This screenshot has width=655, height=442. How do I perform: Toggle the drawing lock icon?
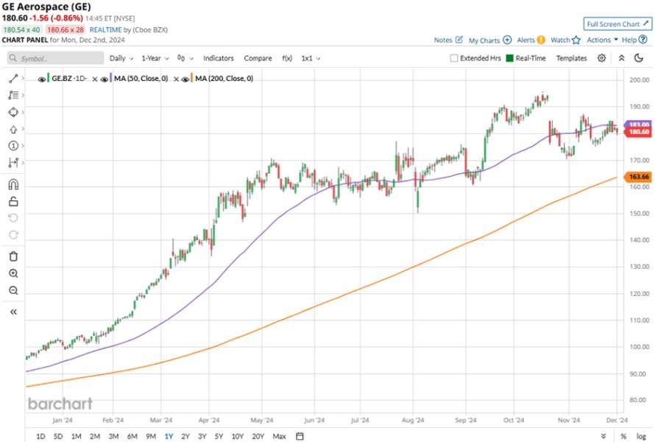[13, 202]
